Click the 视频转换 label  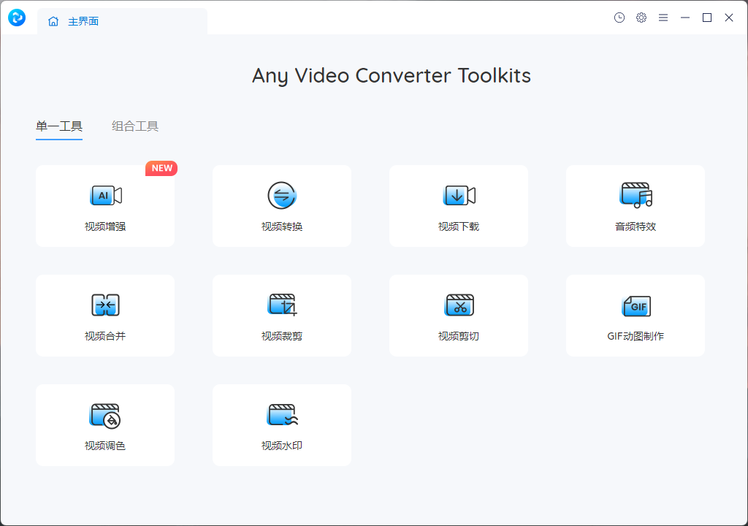pyautogui.click(x=282, y=226)
